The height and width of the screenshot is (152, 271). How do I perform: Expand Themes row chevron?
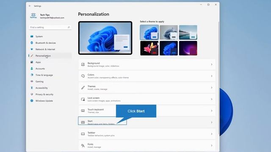click(x=212, y=87)
